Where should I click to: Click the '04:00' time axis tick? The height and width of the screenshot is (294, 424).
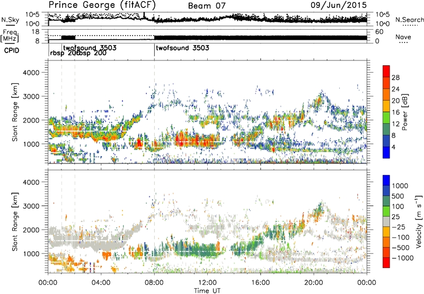click(101, 283)
